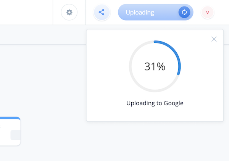This screenshot has width=229, height=161.
Task: Open the V user avatar menu
Action: pyautogui.click(x=207, y=13)
